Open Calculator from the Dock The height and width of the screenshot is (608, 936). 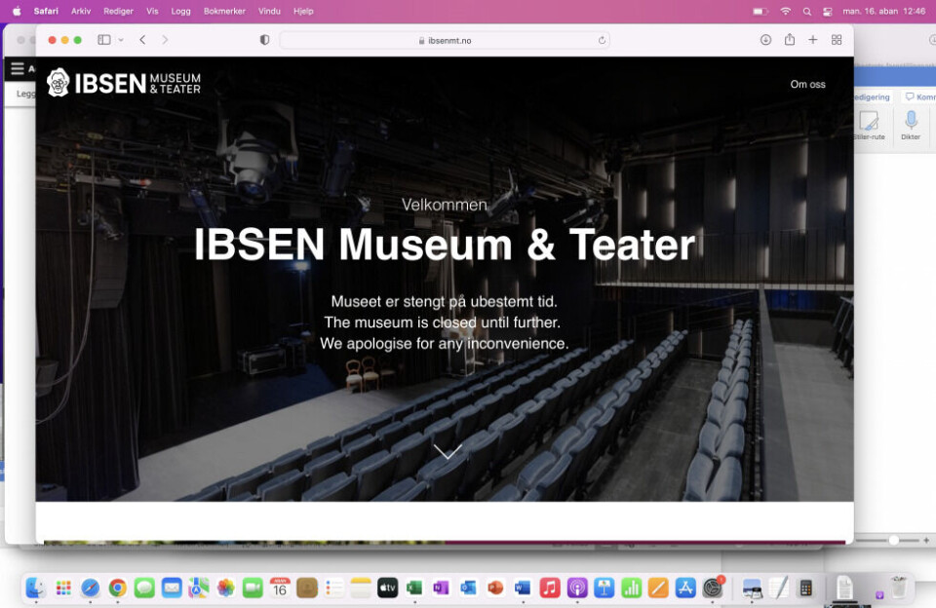point(806,588)
